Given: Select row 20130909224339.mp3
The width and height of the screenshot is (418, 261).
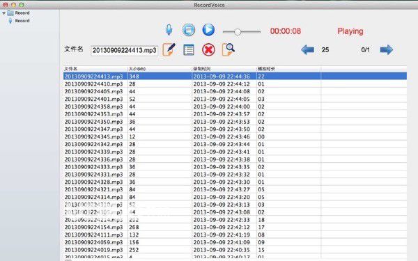Looking at the screenshot, I should click(235, 152).
